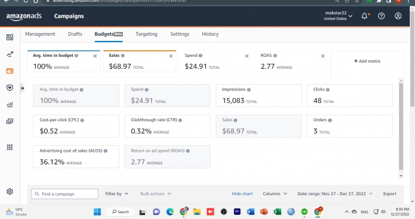The image size is (415, 219).
Task: Open the Date range Nov 27 - Dec 27 dropdown
Action: [335, 194]
